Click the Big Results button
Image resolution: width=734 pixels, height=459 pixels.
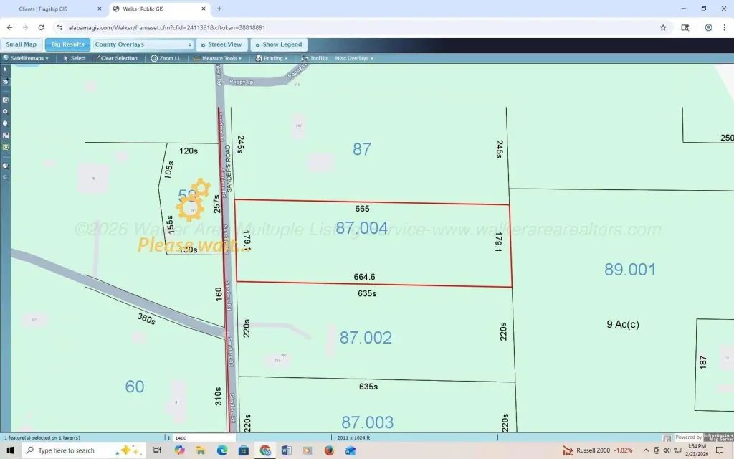click(67, 44)
